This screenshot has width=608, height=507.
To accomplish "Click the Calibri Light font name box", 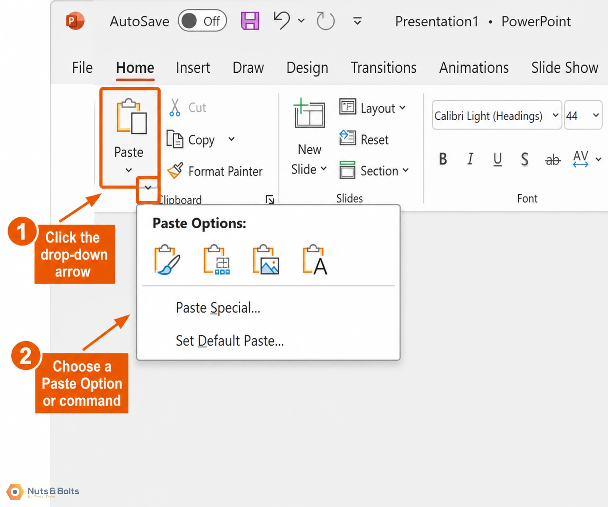I will tap(497, 116).
